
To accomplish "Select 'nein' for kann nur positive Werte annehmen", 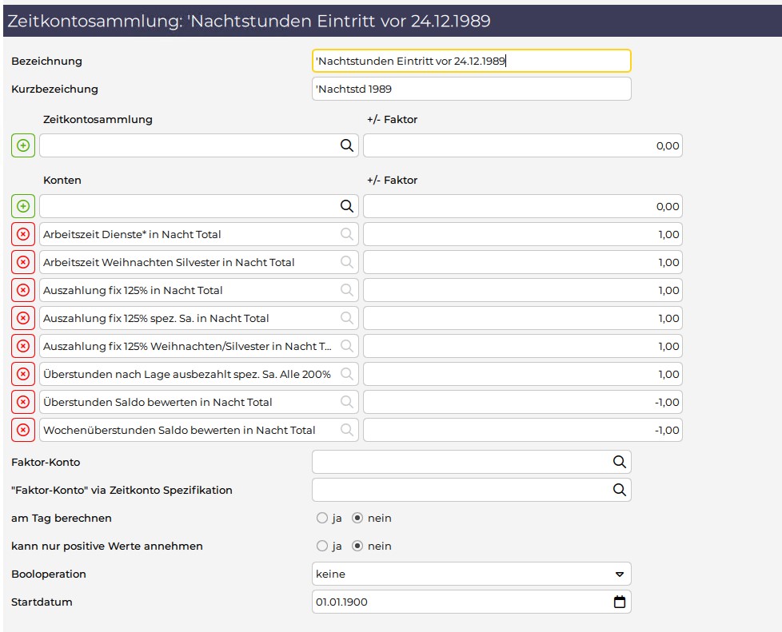I will (357, 546).
